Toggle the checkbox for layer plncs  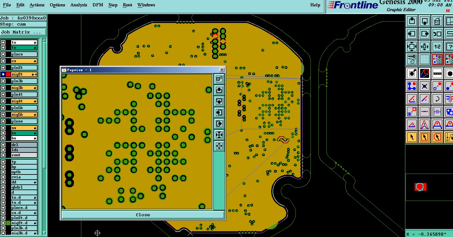click(3, 54)
